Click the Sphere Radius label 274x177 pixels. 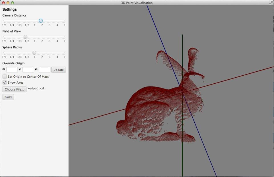coord(12,47)
